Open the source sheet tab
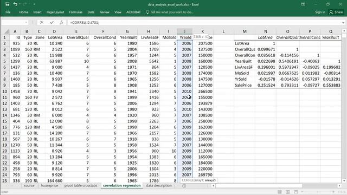 (x=29, y=186)
